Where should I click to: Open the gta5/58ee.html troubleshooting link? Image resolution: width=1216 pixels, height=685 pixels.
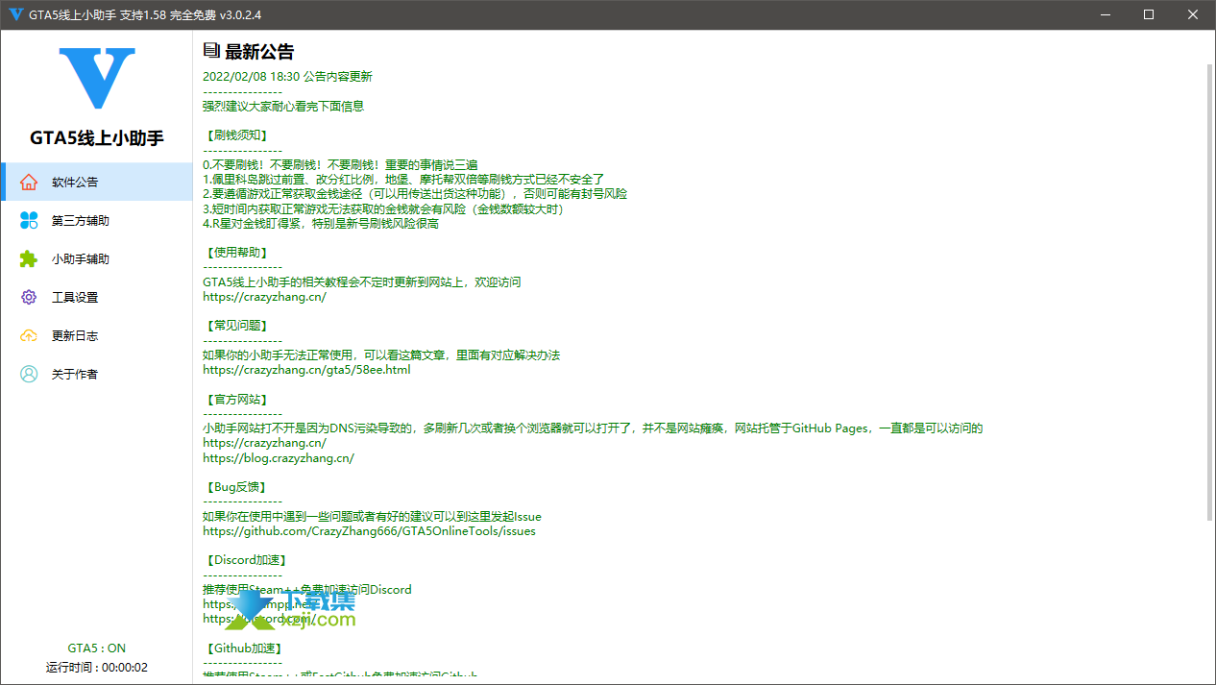(306, 370)
